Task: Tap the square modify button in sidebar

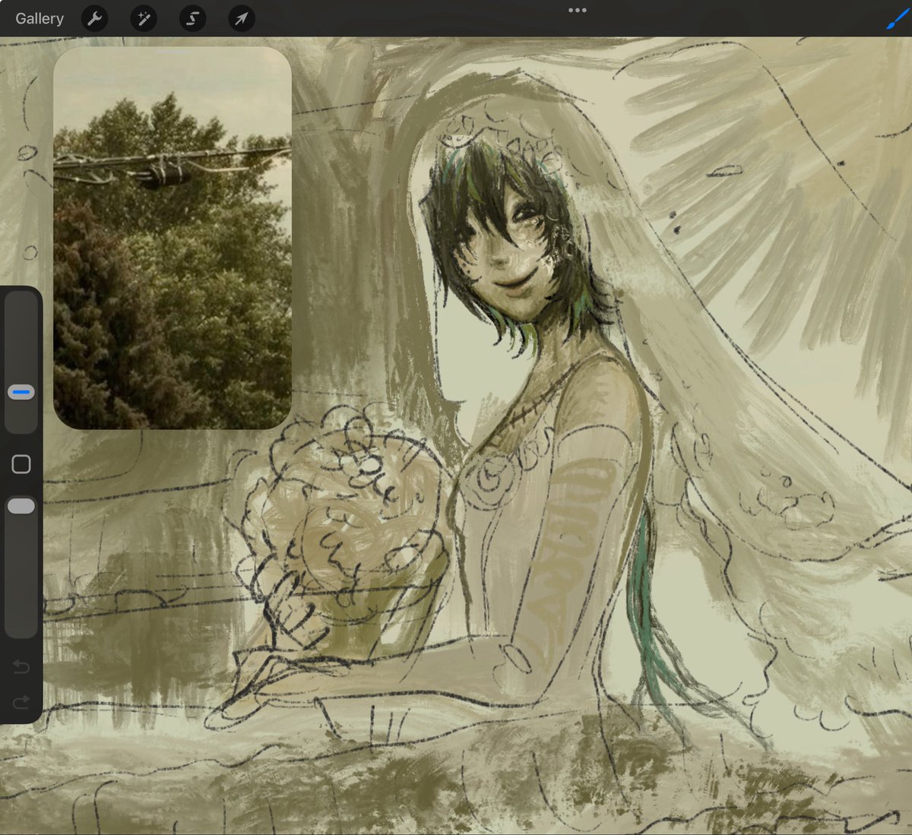Action: pos(21,464)
